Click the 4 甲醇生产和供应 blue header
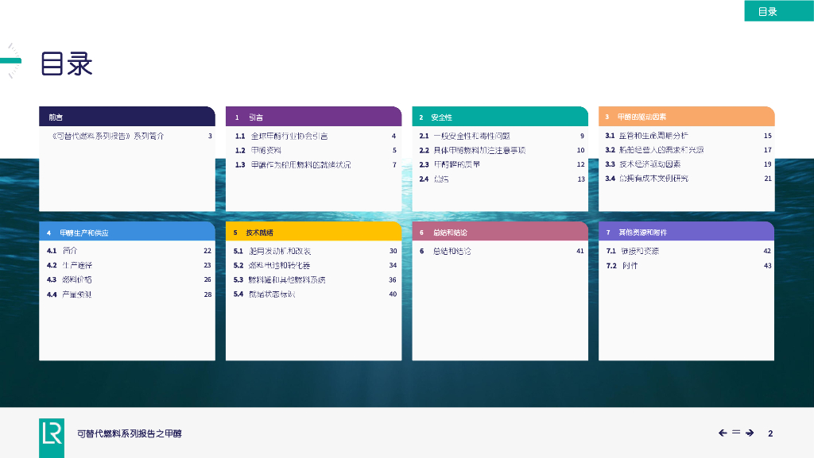 (127, 232)
